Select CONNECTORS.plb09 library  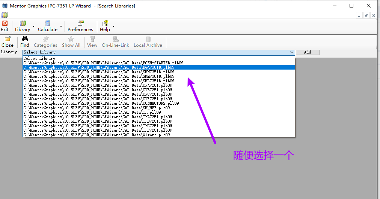pos(159,103)
